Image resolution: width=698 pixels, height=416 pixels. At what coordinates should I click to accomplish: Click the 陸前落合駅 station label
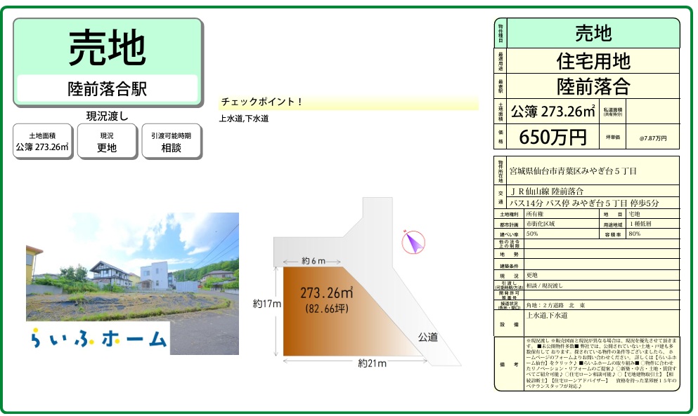click(x=108, y=88)
